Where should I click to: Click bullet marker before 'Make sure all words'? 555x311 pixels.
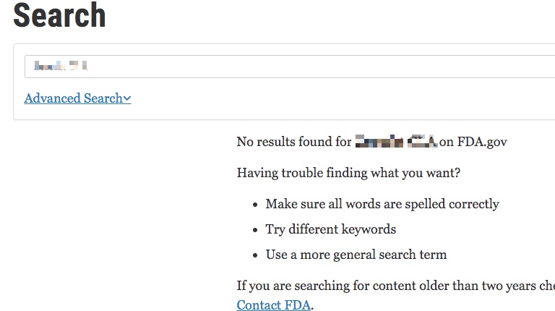(x=256, y=205)
